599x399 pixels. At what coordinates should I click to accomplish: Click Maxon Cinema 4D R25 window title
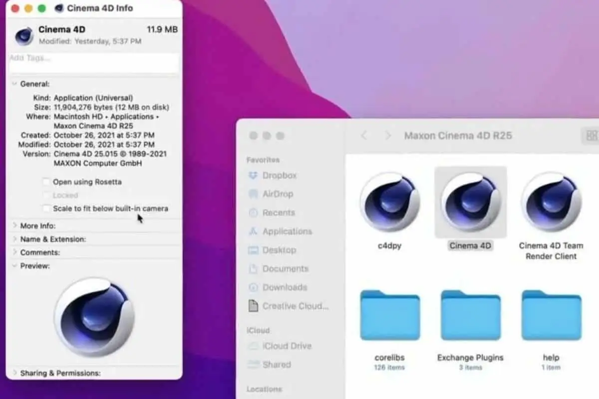coord(458,136)
